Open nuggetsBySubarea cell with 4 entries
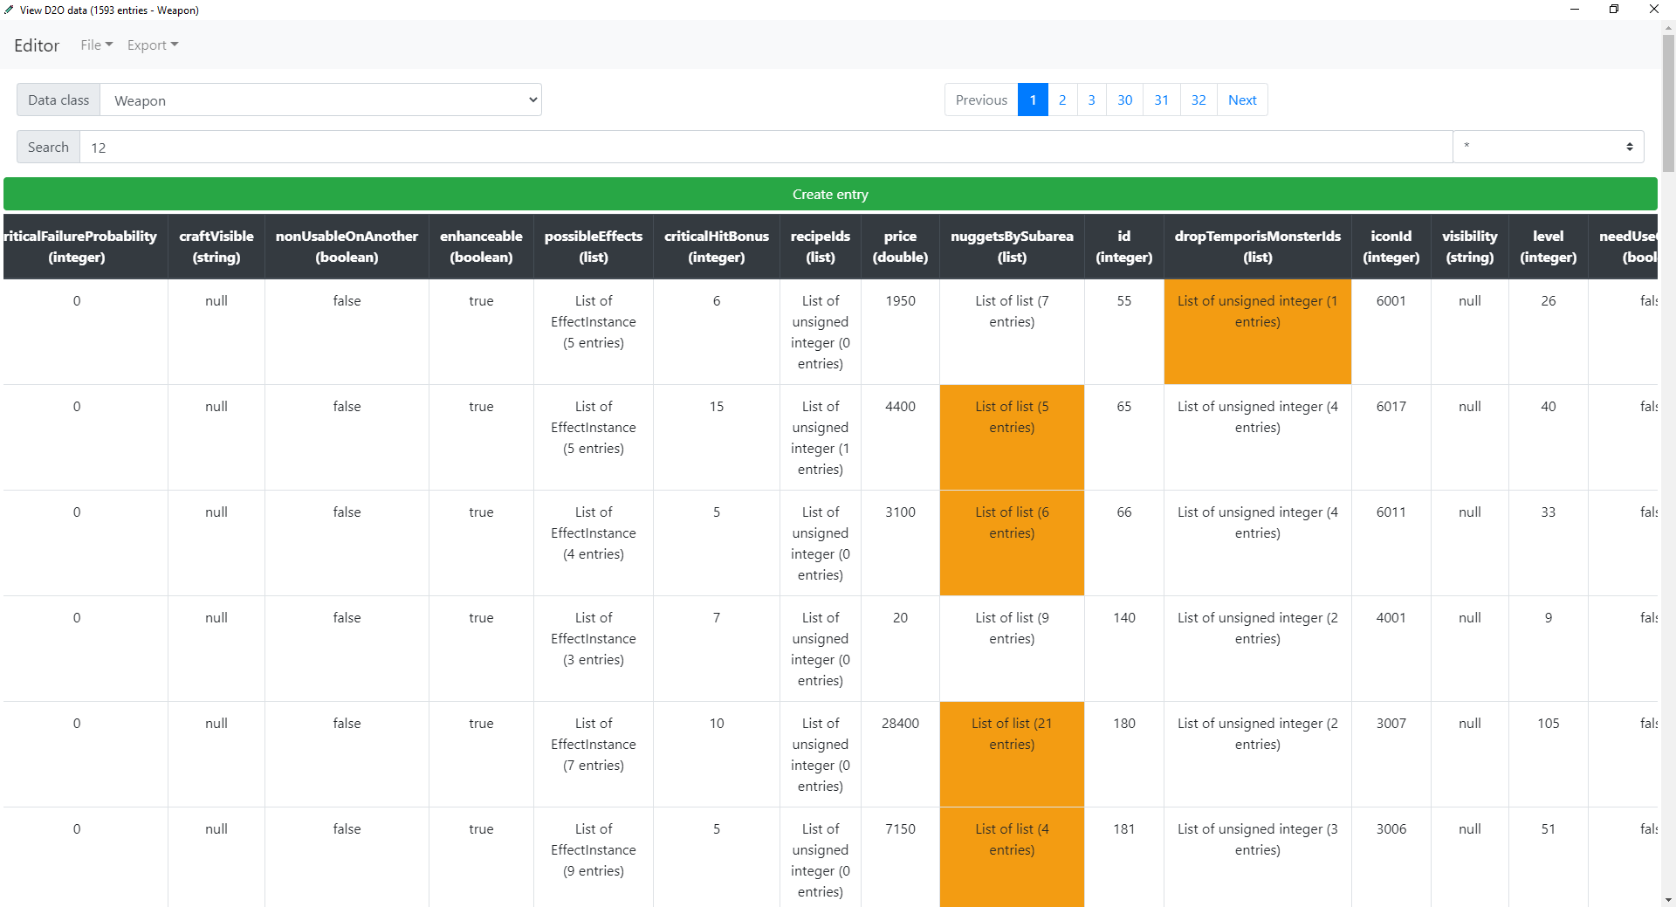Image resolution: width=1676 pixels, height=907 pixels. (1012, 857)
